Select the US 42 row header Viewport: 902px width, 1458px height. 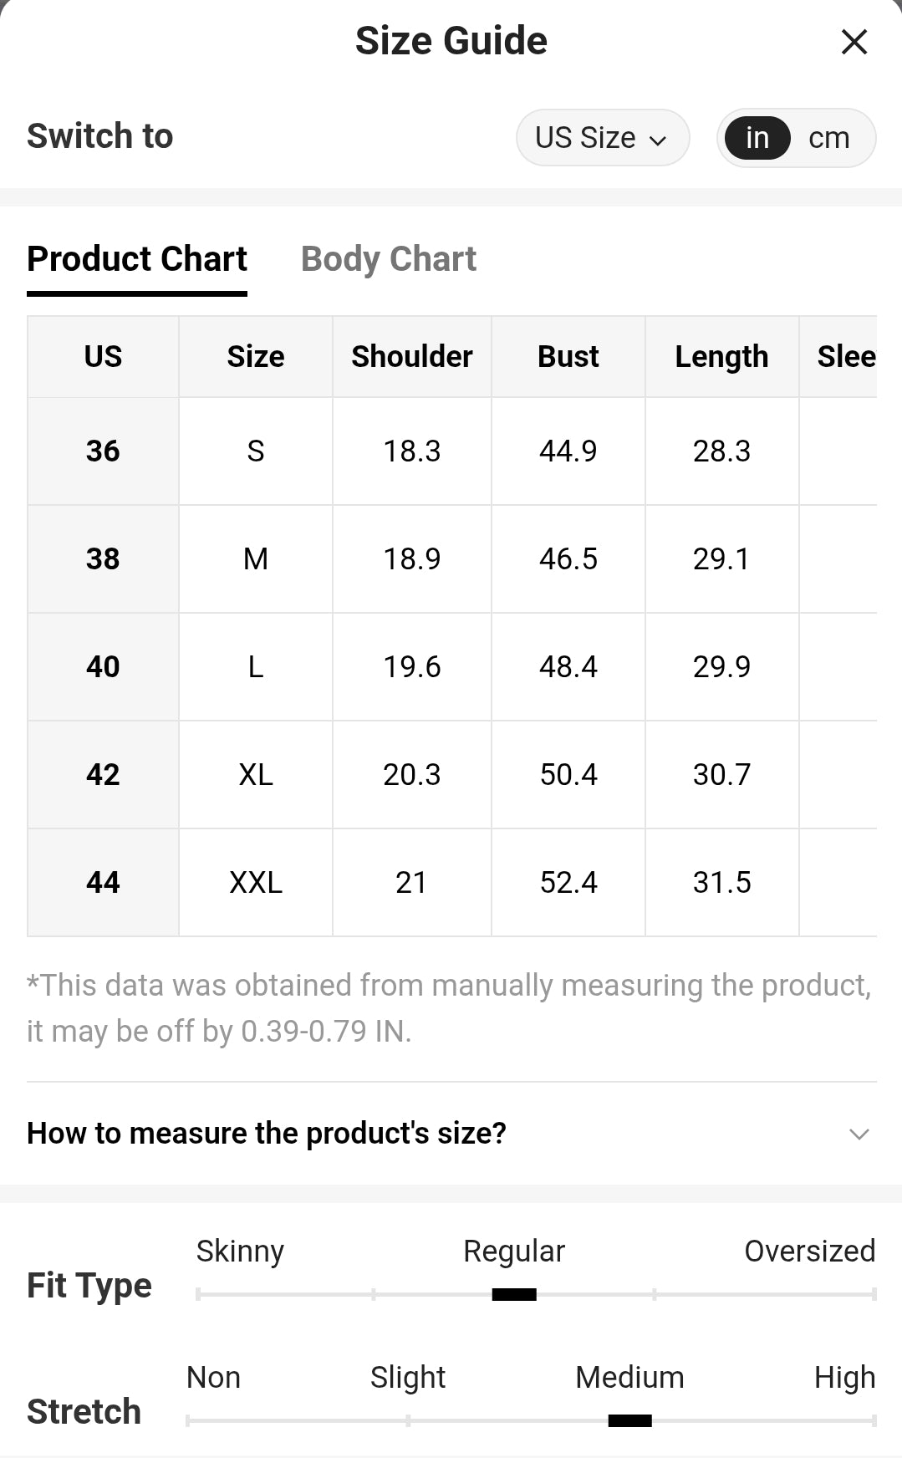(x=103, y=775)
